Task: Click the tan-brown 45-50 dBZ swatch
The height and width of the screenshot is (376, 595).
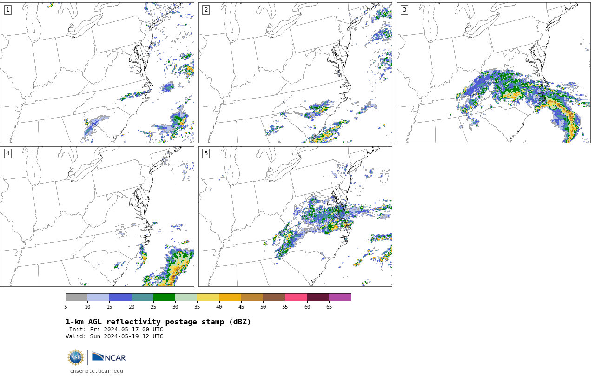Action: point(252,297)
